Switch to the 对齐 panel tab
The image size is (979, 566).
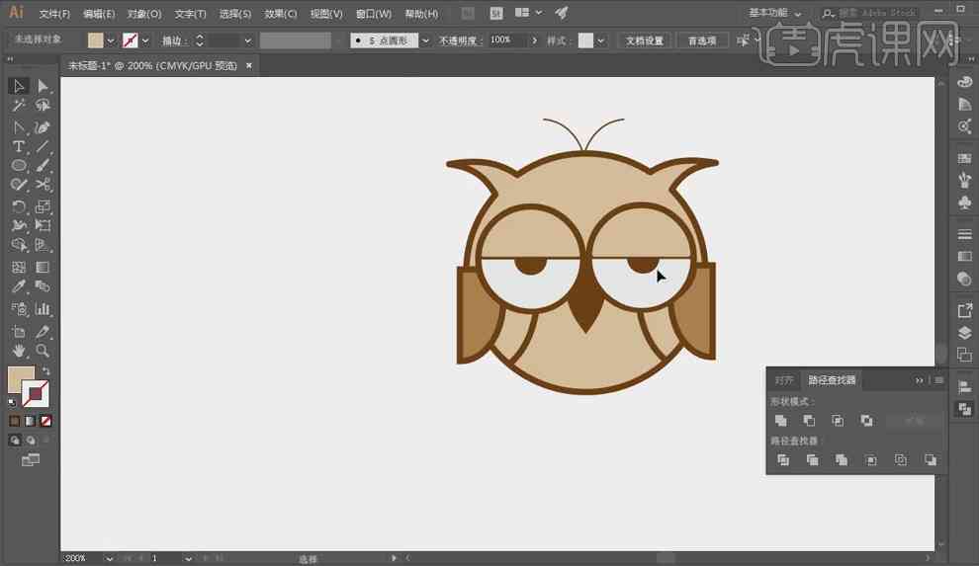point(783,380)
